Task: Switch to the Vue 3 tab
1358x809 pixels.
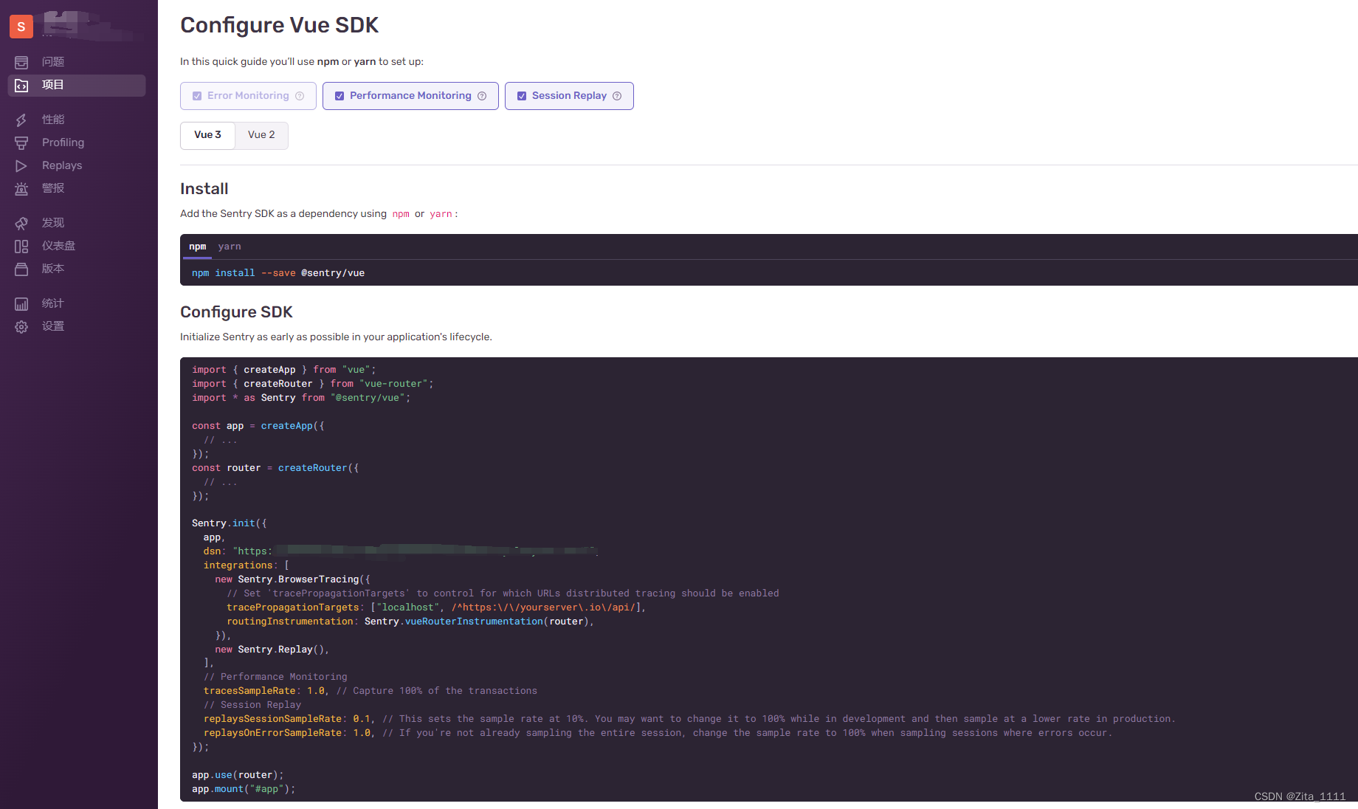Action: 207,135
